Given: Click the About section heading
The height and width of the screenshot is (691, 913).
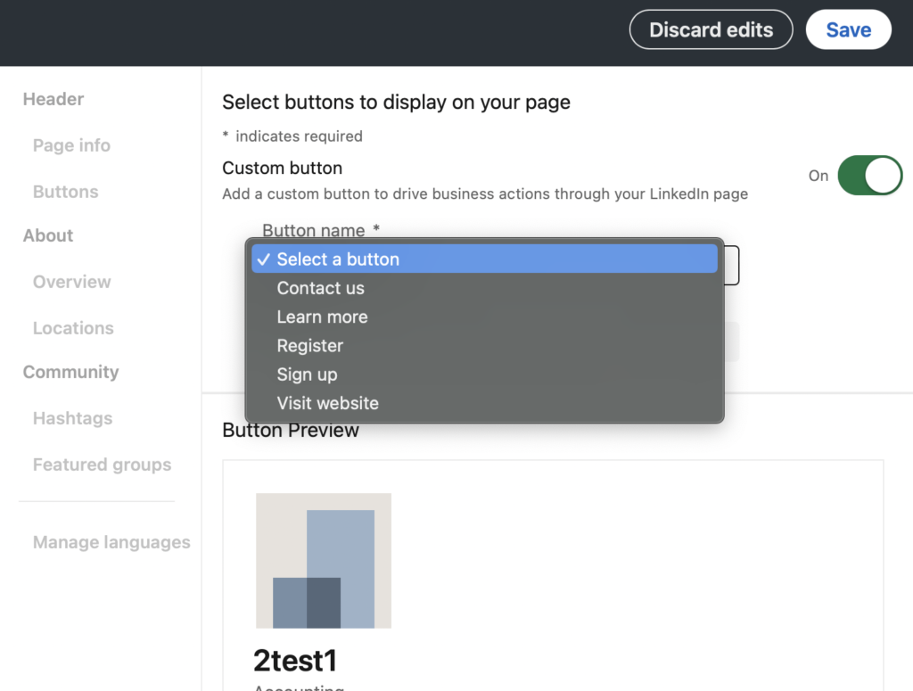Looking at the screenshot, I should point(48,235).
